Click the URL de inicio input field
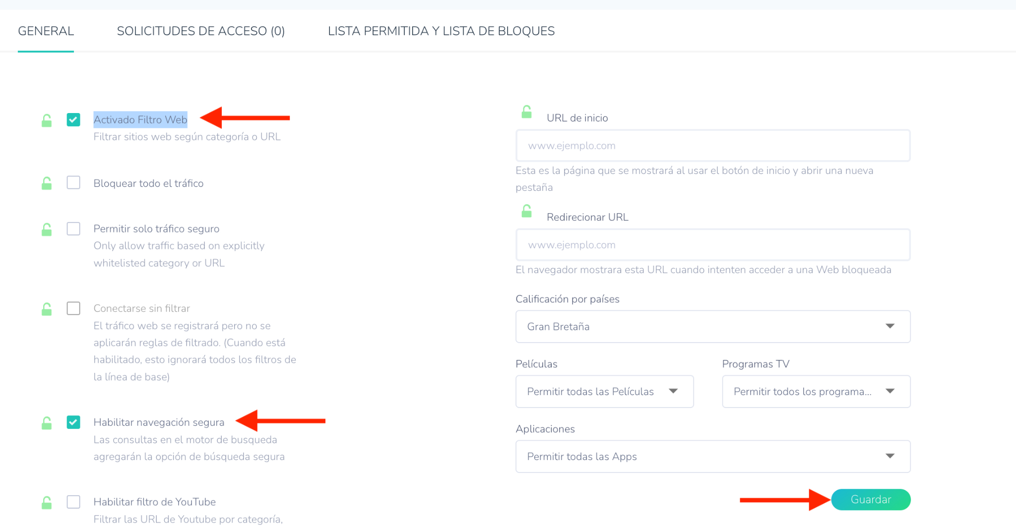This screenshot has width=1016, height=526. click(x=712, y=146)
